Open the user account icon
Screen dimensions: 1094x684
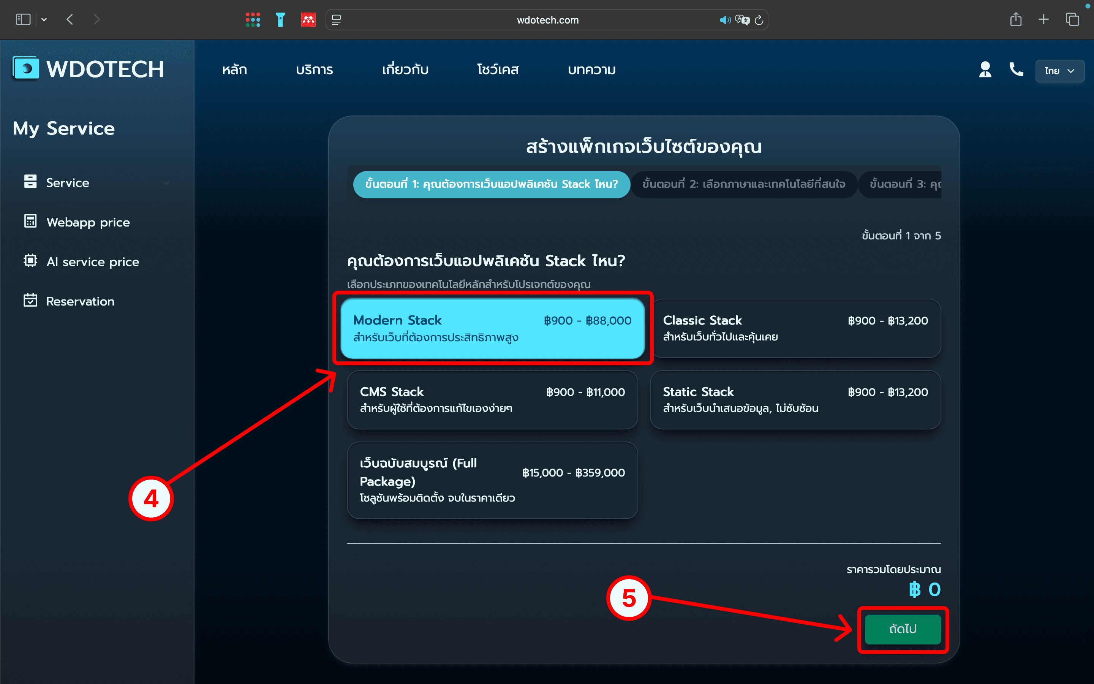(x=985, y=70)
